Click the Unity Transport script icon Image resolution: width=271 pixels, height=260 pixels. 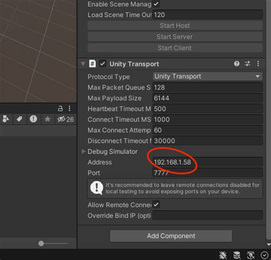click(93, 63)
